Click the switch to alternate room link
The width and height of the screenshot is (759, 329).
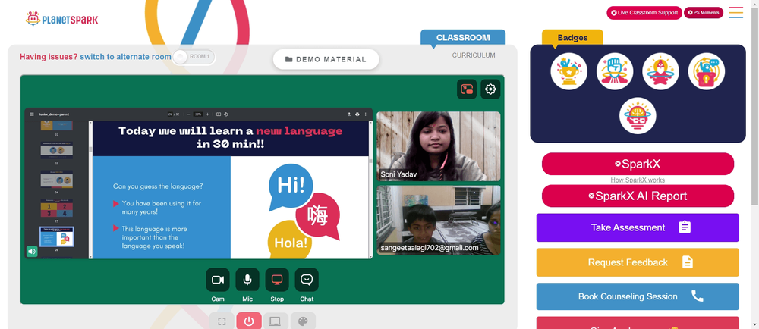click(125, 57)
